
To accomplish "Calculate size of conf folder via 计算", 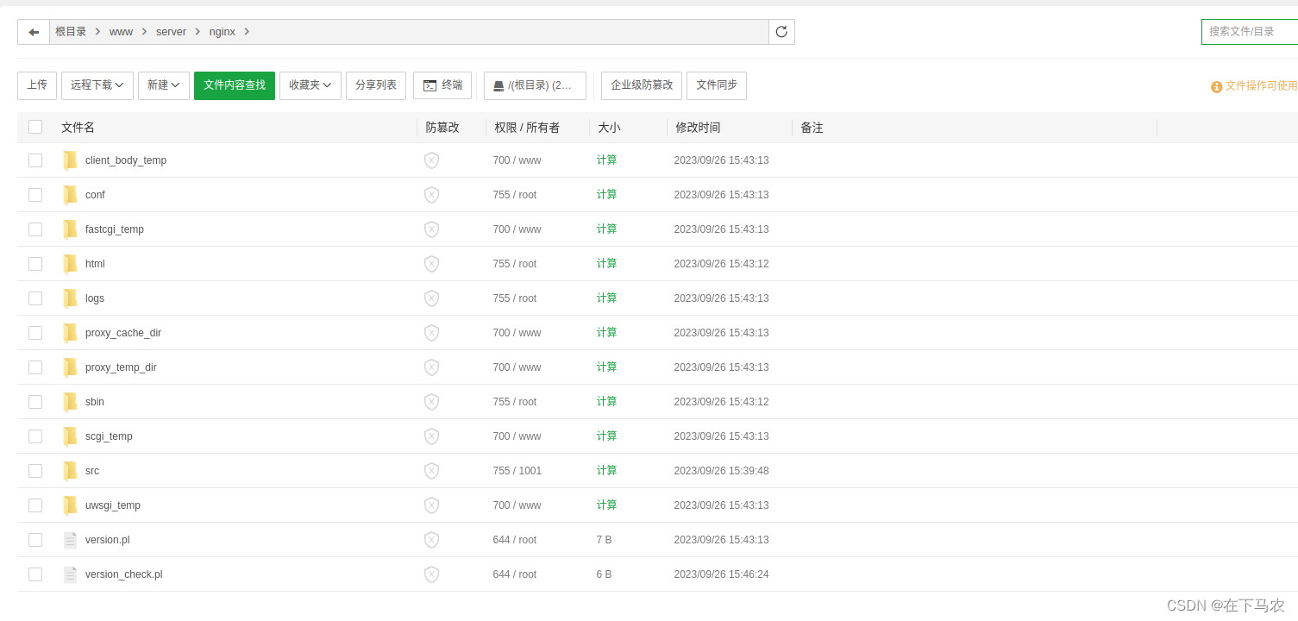I will tap(607, 195).
